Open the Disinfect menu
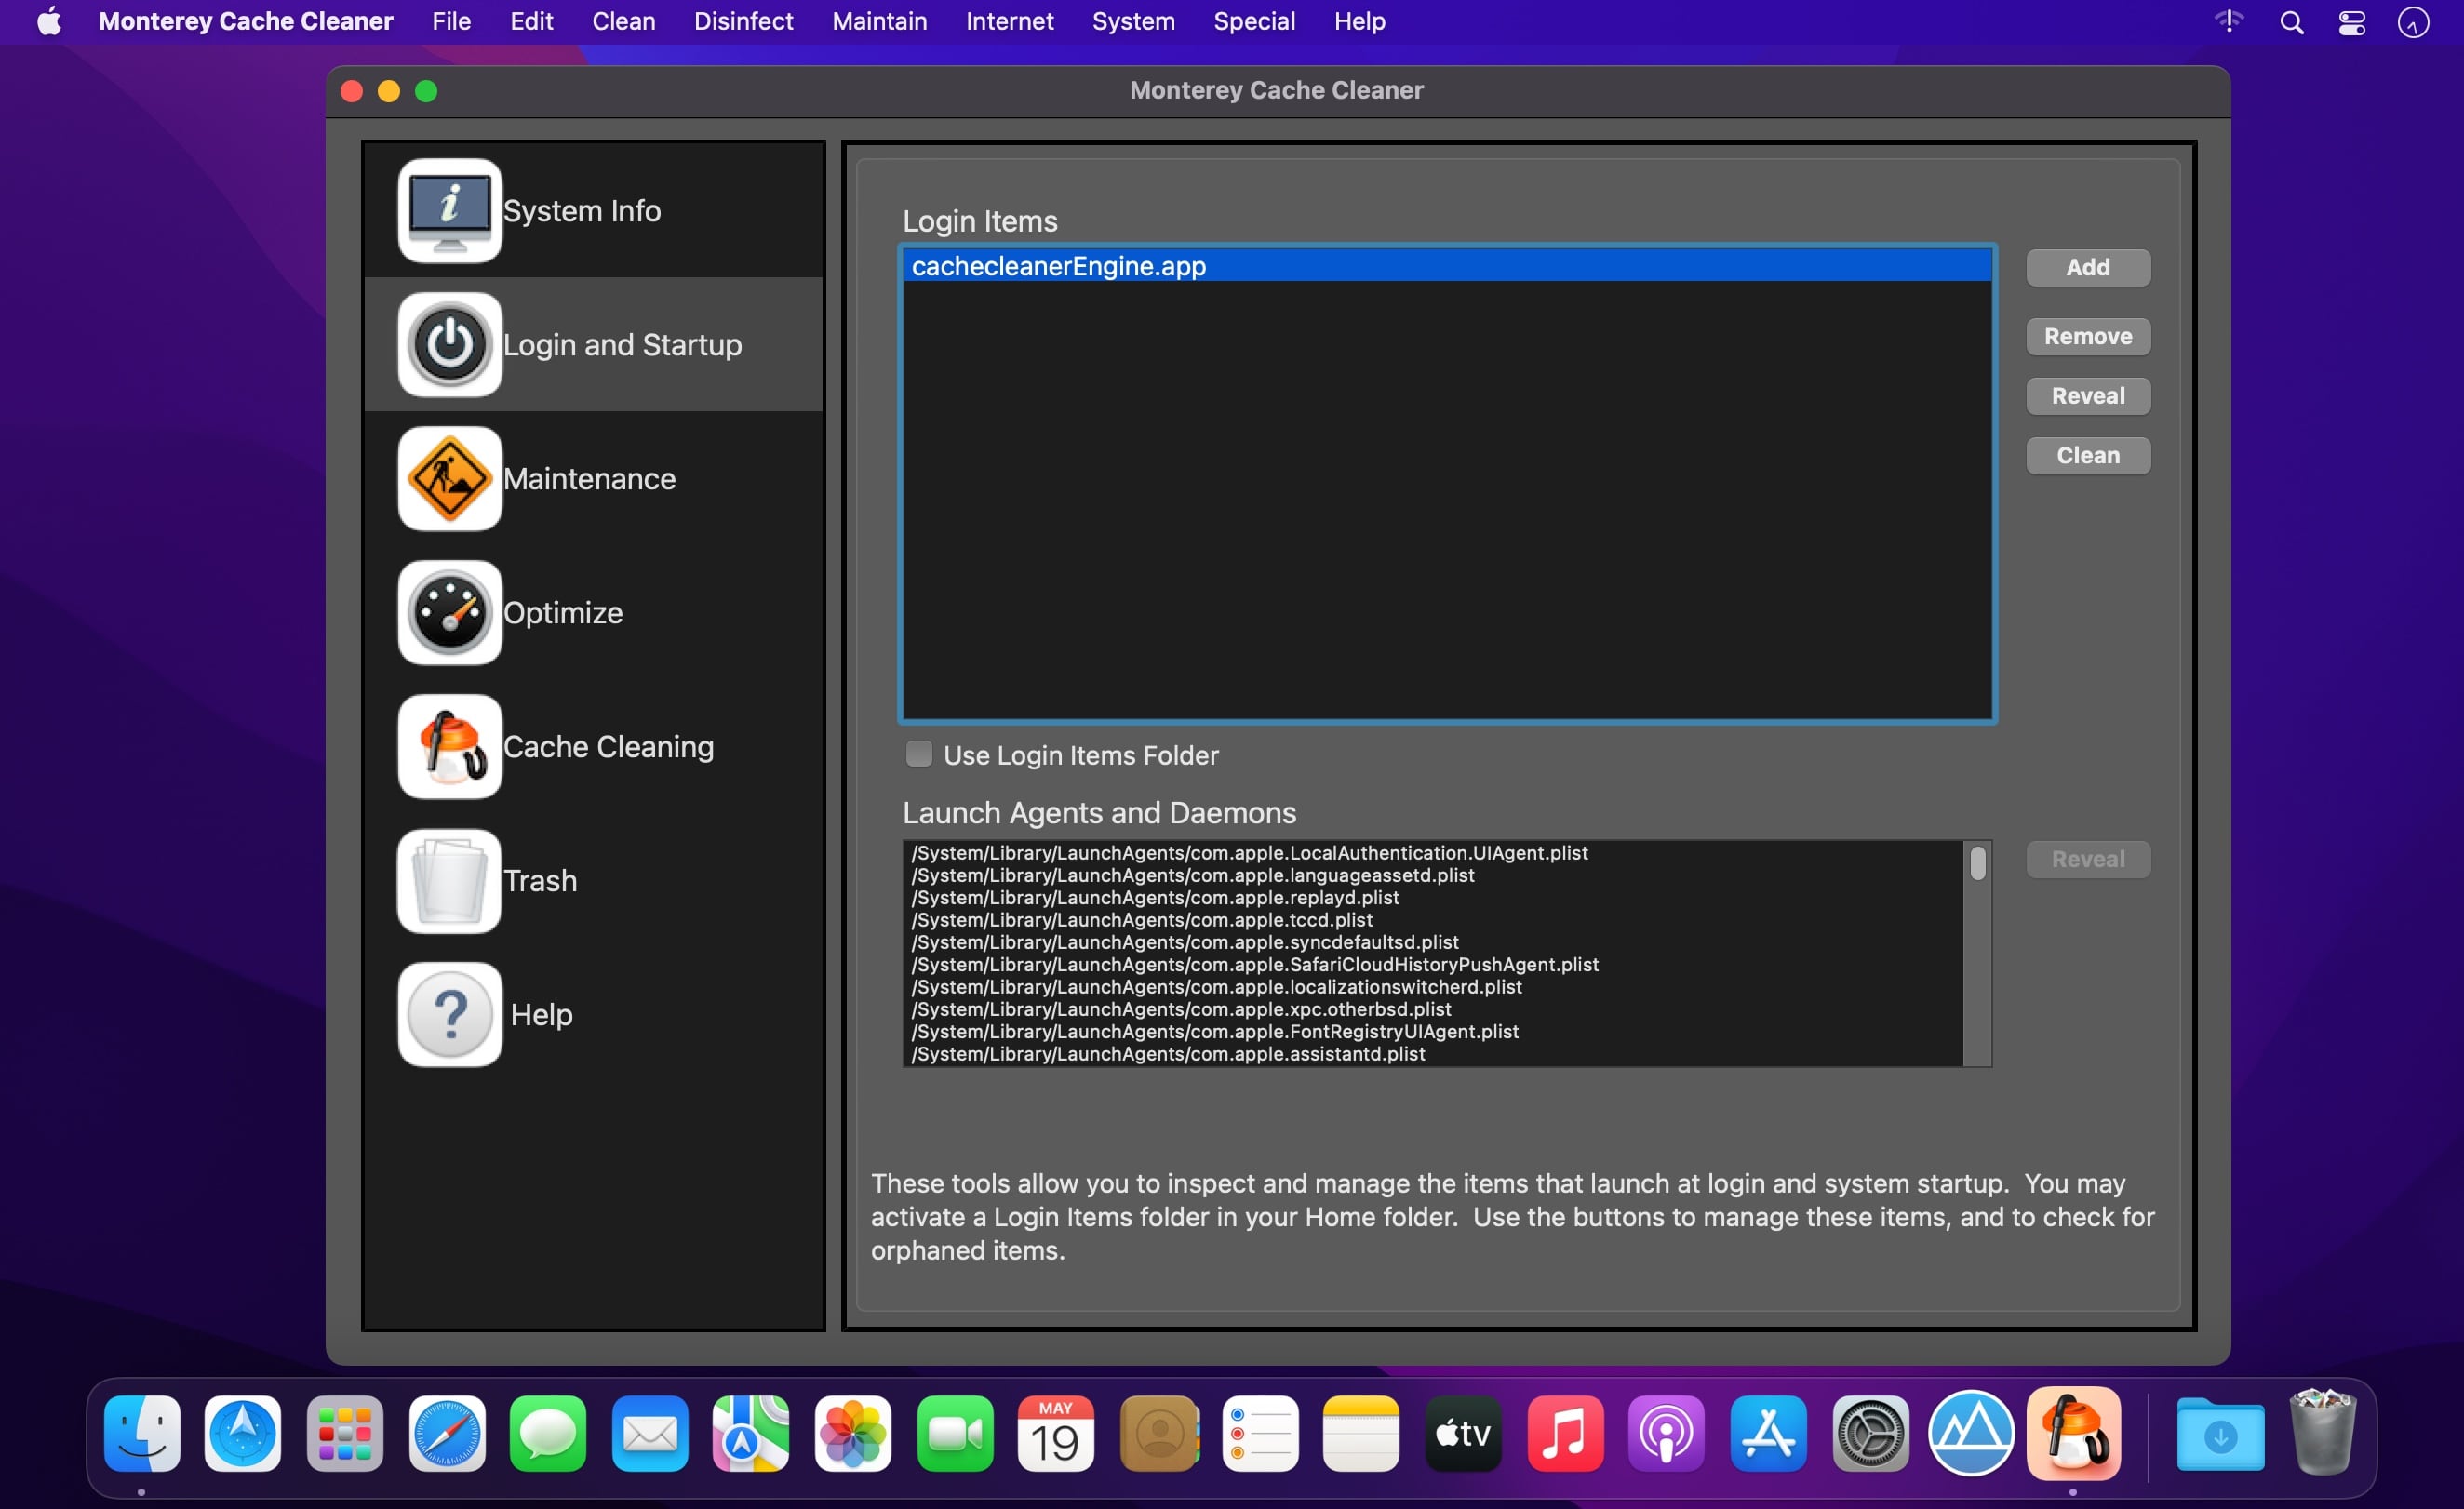Image resolution: width=2464 pixels, height=1509 pixels. tap(743, 21)
